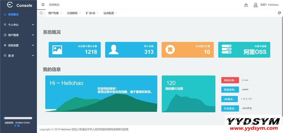Image resolution: width=283 pixels, height=133 pixels.
Task: Click the user avatar icon in header
Action: pyautogui.click(x=255, y=5)
